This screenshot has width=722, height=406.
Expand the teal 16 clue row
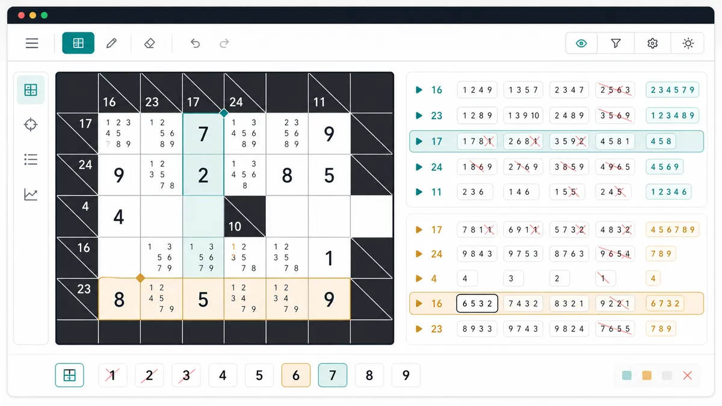tap(419, 90)
